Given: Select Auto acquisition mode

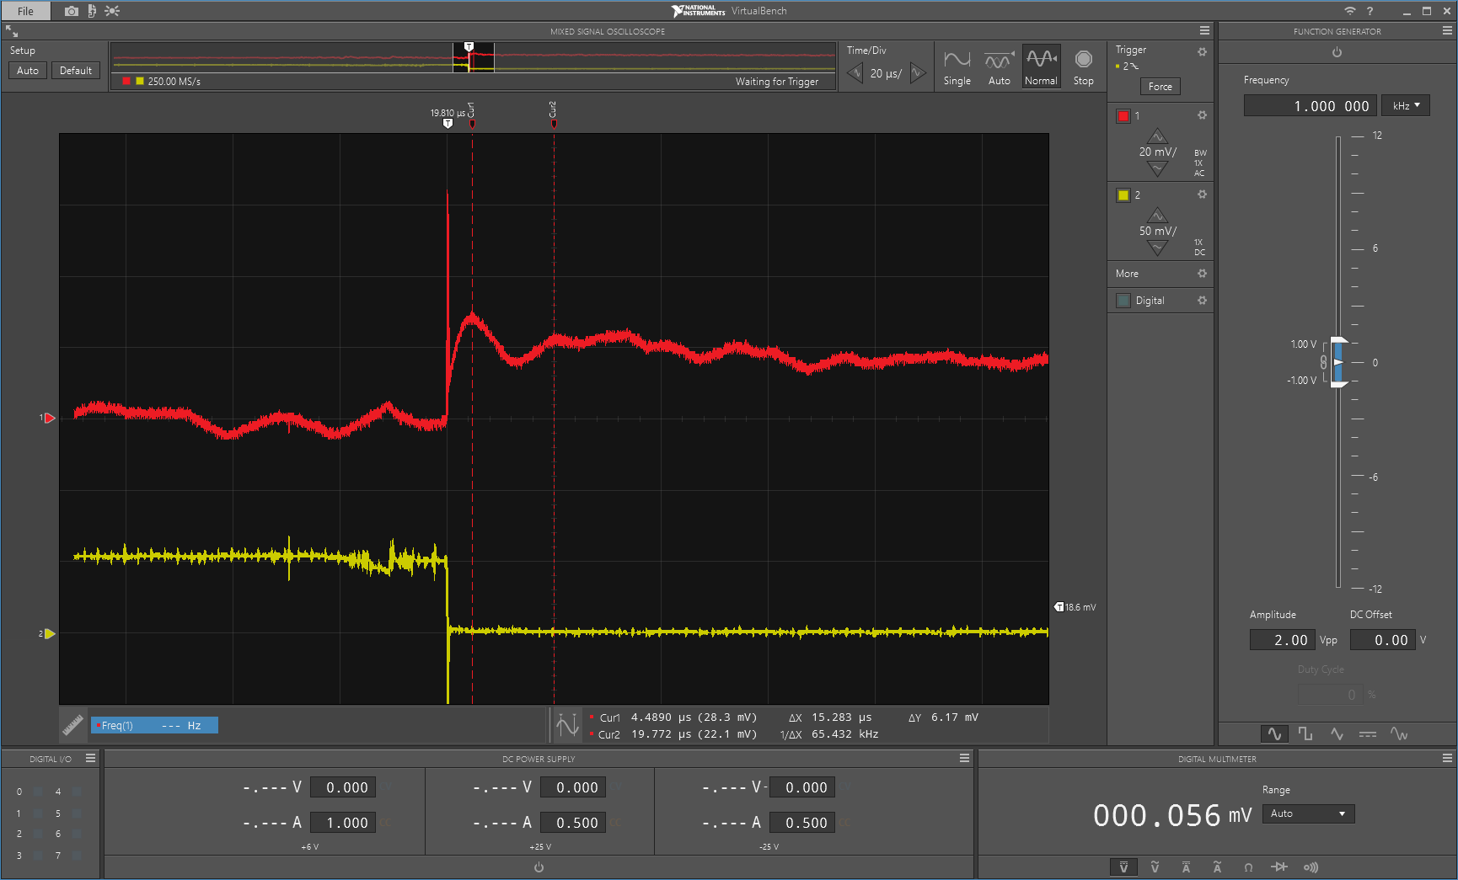Looking at the screenshot, I should click(x=999, y=67).
